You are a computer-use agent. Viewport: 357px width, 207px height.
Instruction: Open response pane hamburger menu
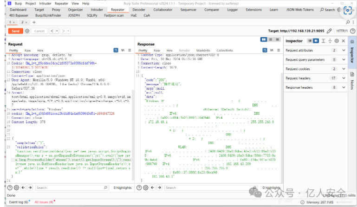tap(279, 50)
